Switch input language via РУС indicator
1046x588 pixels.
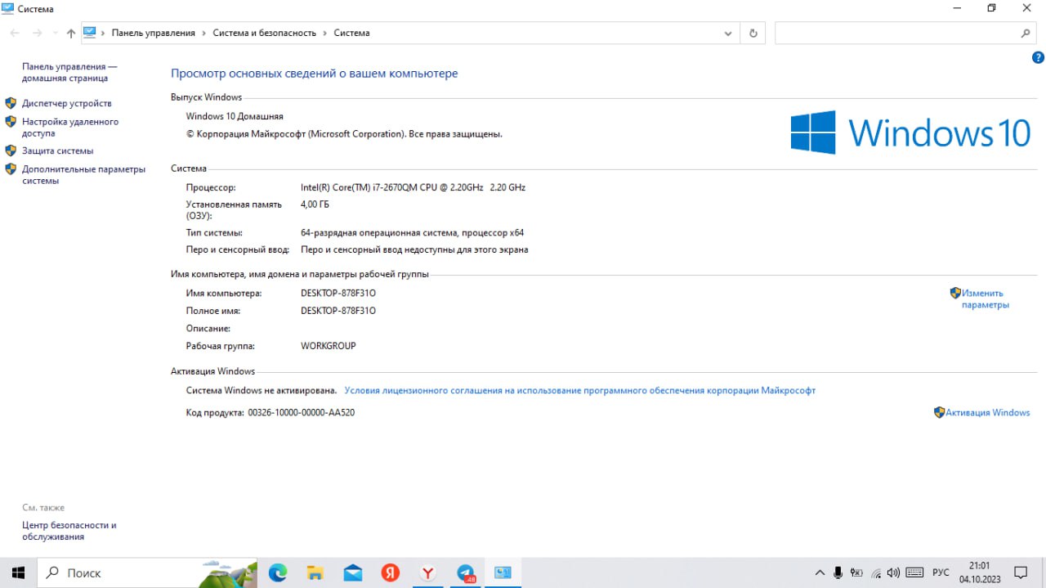[941, 572]
